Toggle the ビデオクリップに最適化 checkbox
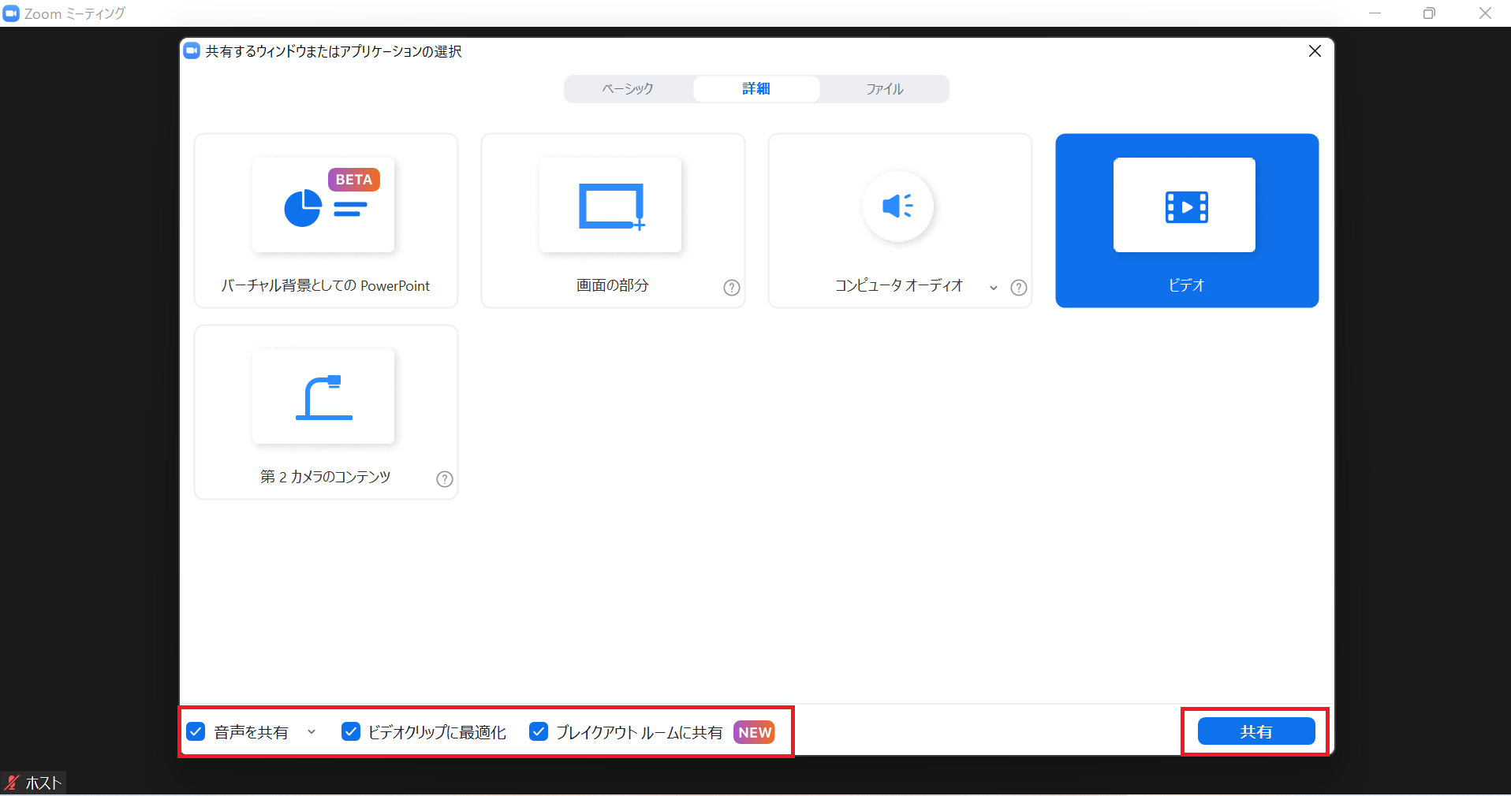 [351, 732]
